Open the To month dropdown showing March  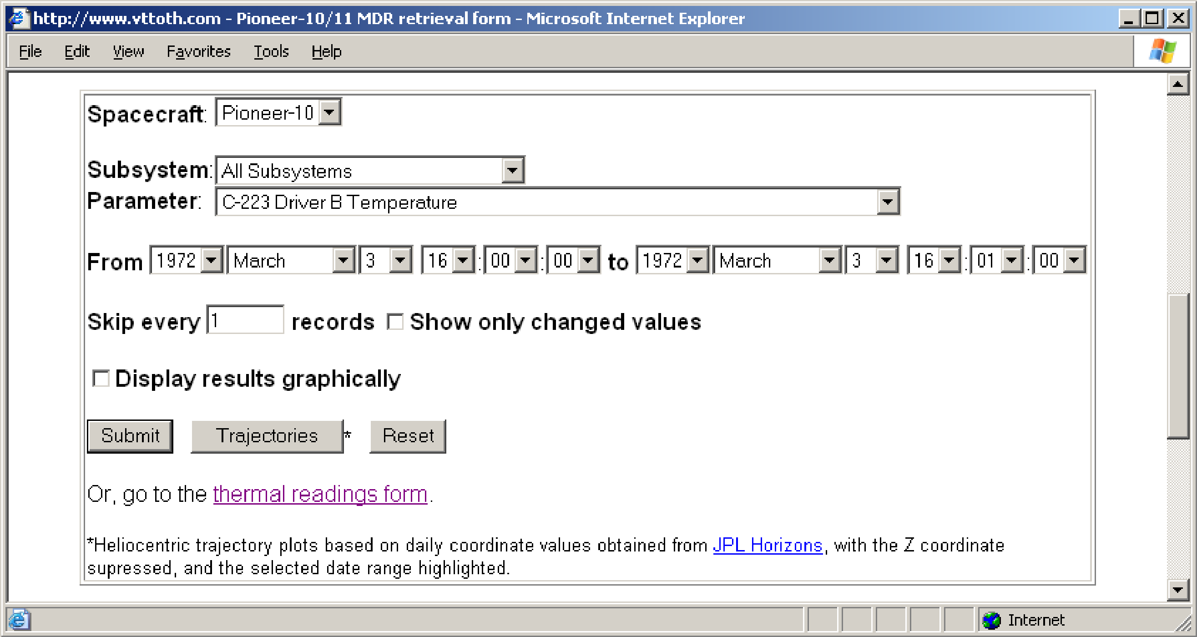pos(777,260)
